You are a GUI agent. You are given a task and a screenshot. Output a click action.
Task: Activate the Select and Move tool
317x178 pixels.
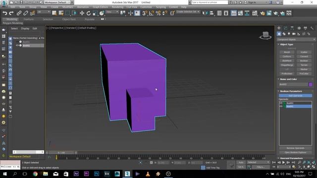pyautogui.click(x=82, y=13)
